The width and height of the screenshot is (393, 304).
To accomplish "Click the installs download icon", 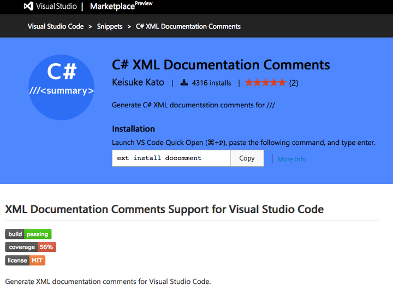I will click(x=184, y=83).
